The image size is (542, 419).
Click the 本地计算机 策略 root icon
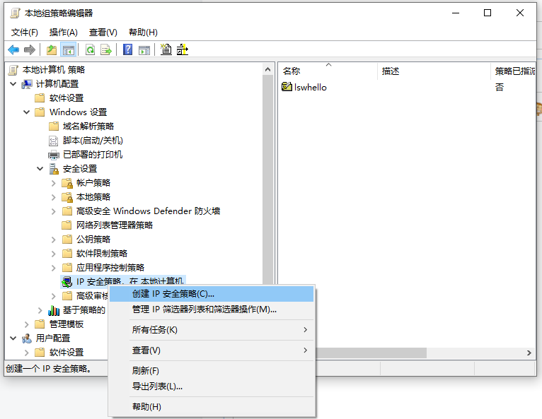pos(13,70)
